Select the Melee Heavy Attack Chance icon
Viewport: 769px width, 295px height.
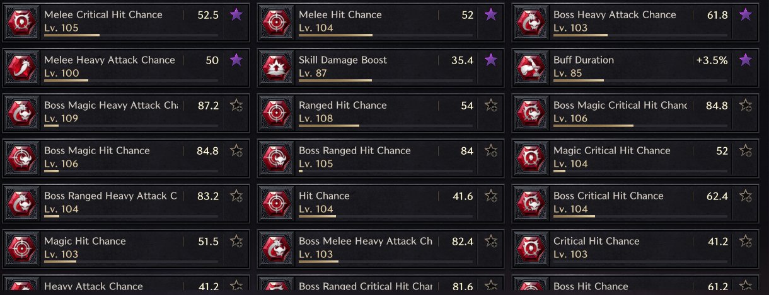[22, 67]
